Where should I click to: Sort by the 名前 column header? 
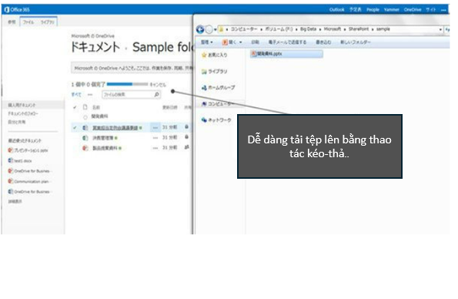pyautogui.click(x=96, y=107)
